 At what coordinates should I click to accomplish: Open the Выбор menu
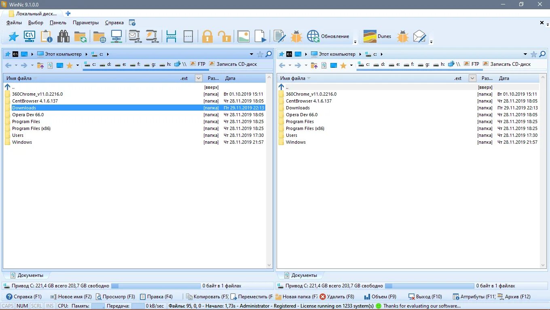[x=36, y=23]
